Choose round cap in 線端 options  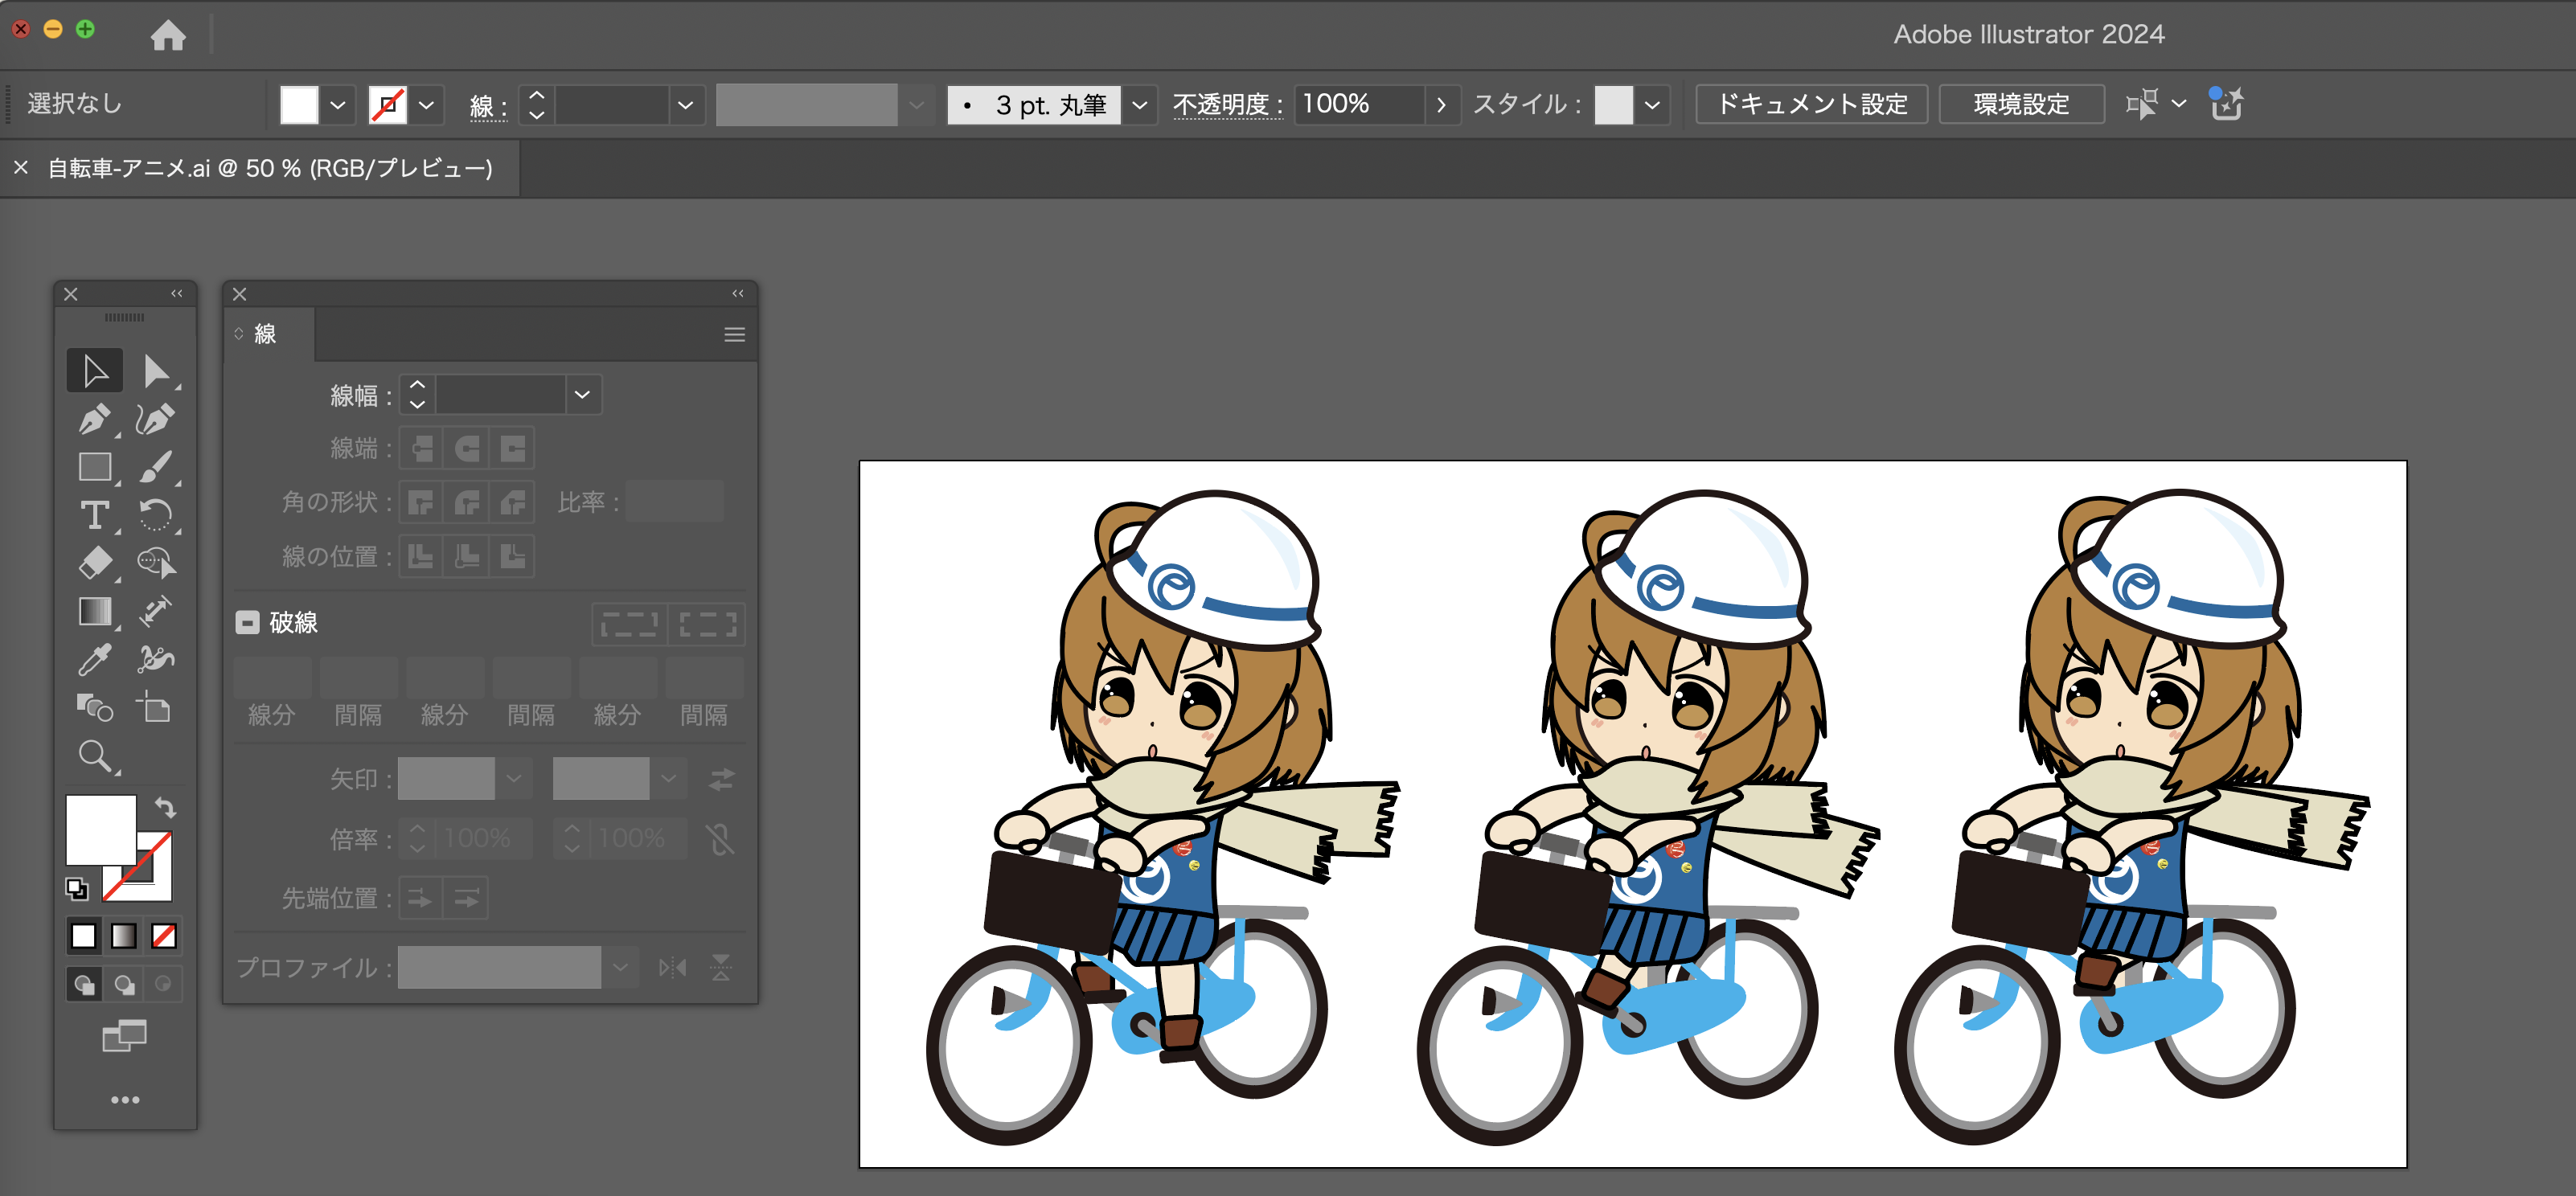(x=467, y=448)
